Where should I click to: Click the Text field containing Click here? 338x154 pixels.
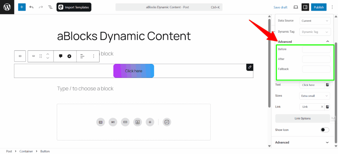[312, 85]
